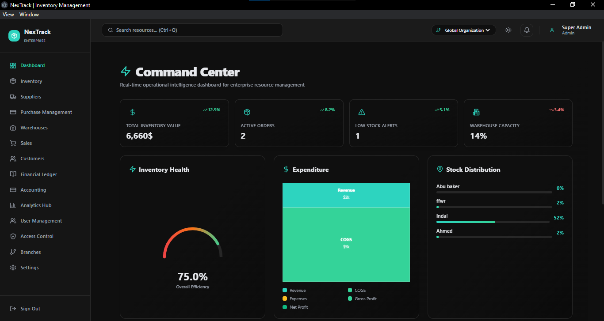Click the pin icon beside Stock Distribution
604x321 pixels.
(440, 169)
